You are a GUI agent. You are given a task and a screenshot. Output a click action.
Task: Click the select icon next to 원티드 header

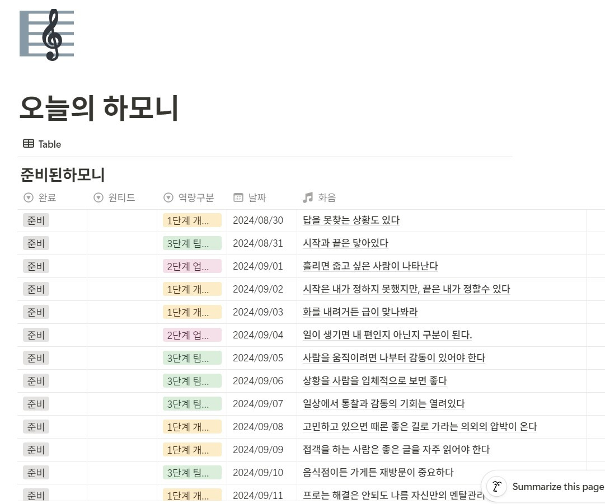click(x=99, y=198)
